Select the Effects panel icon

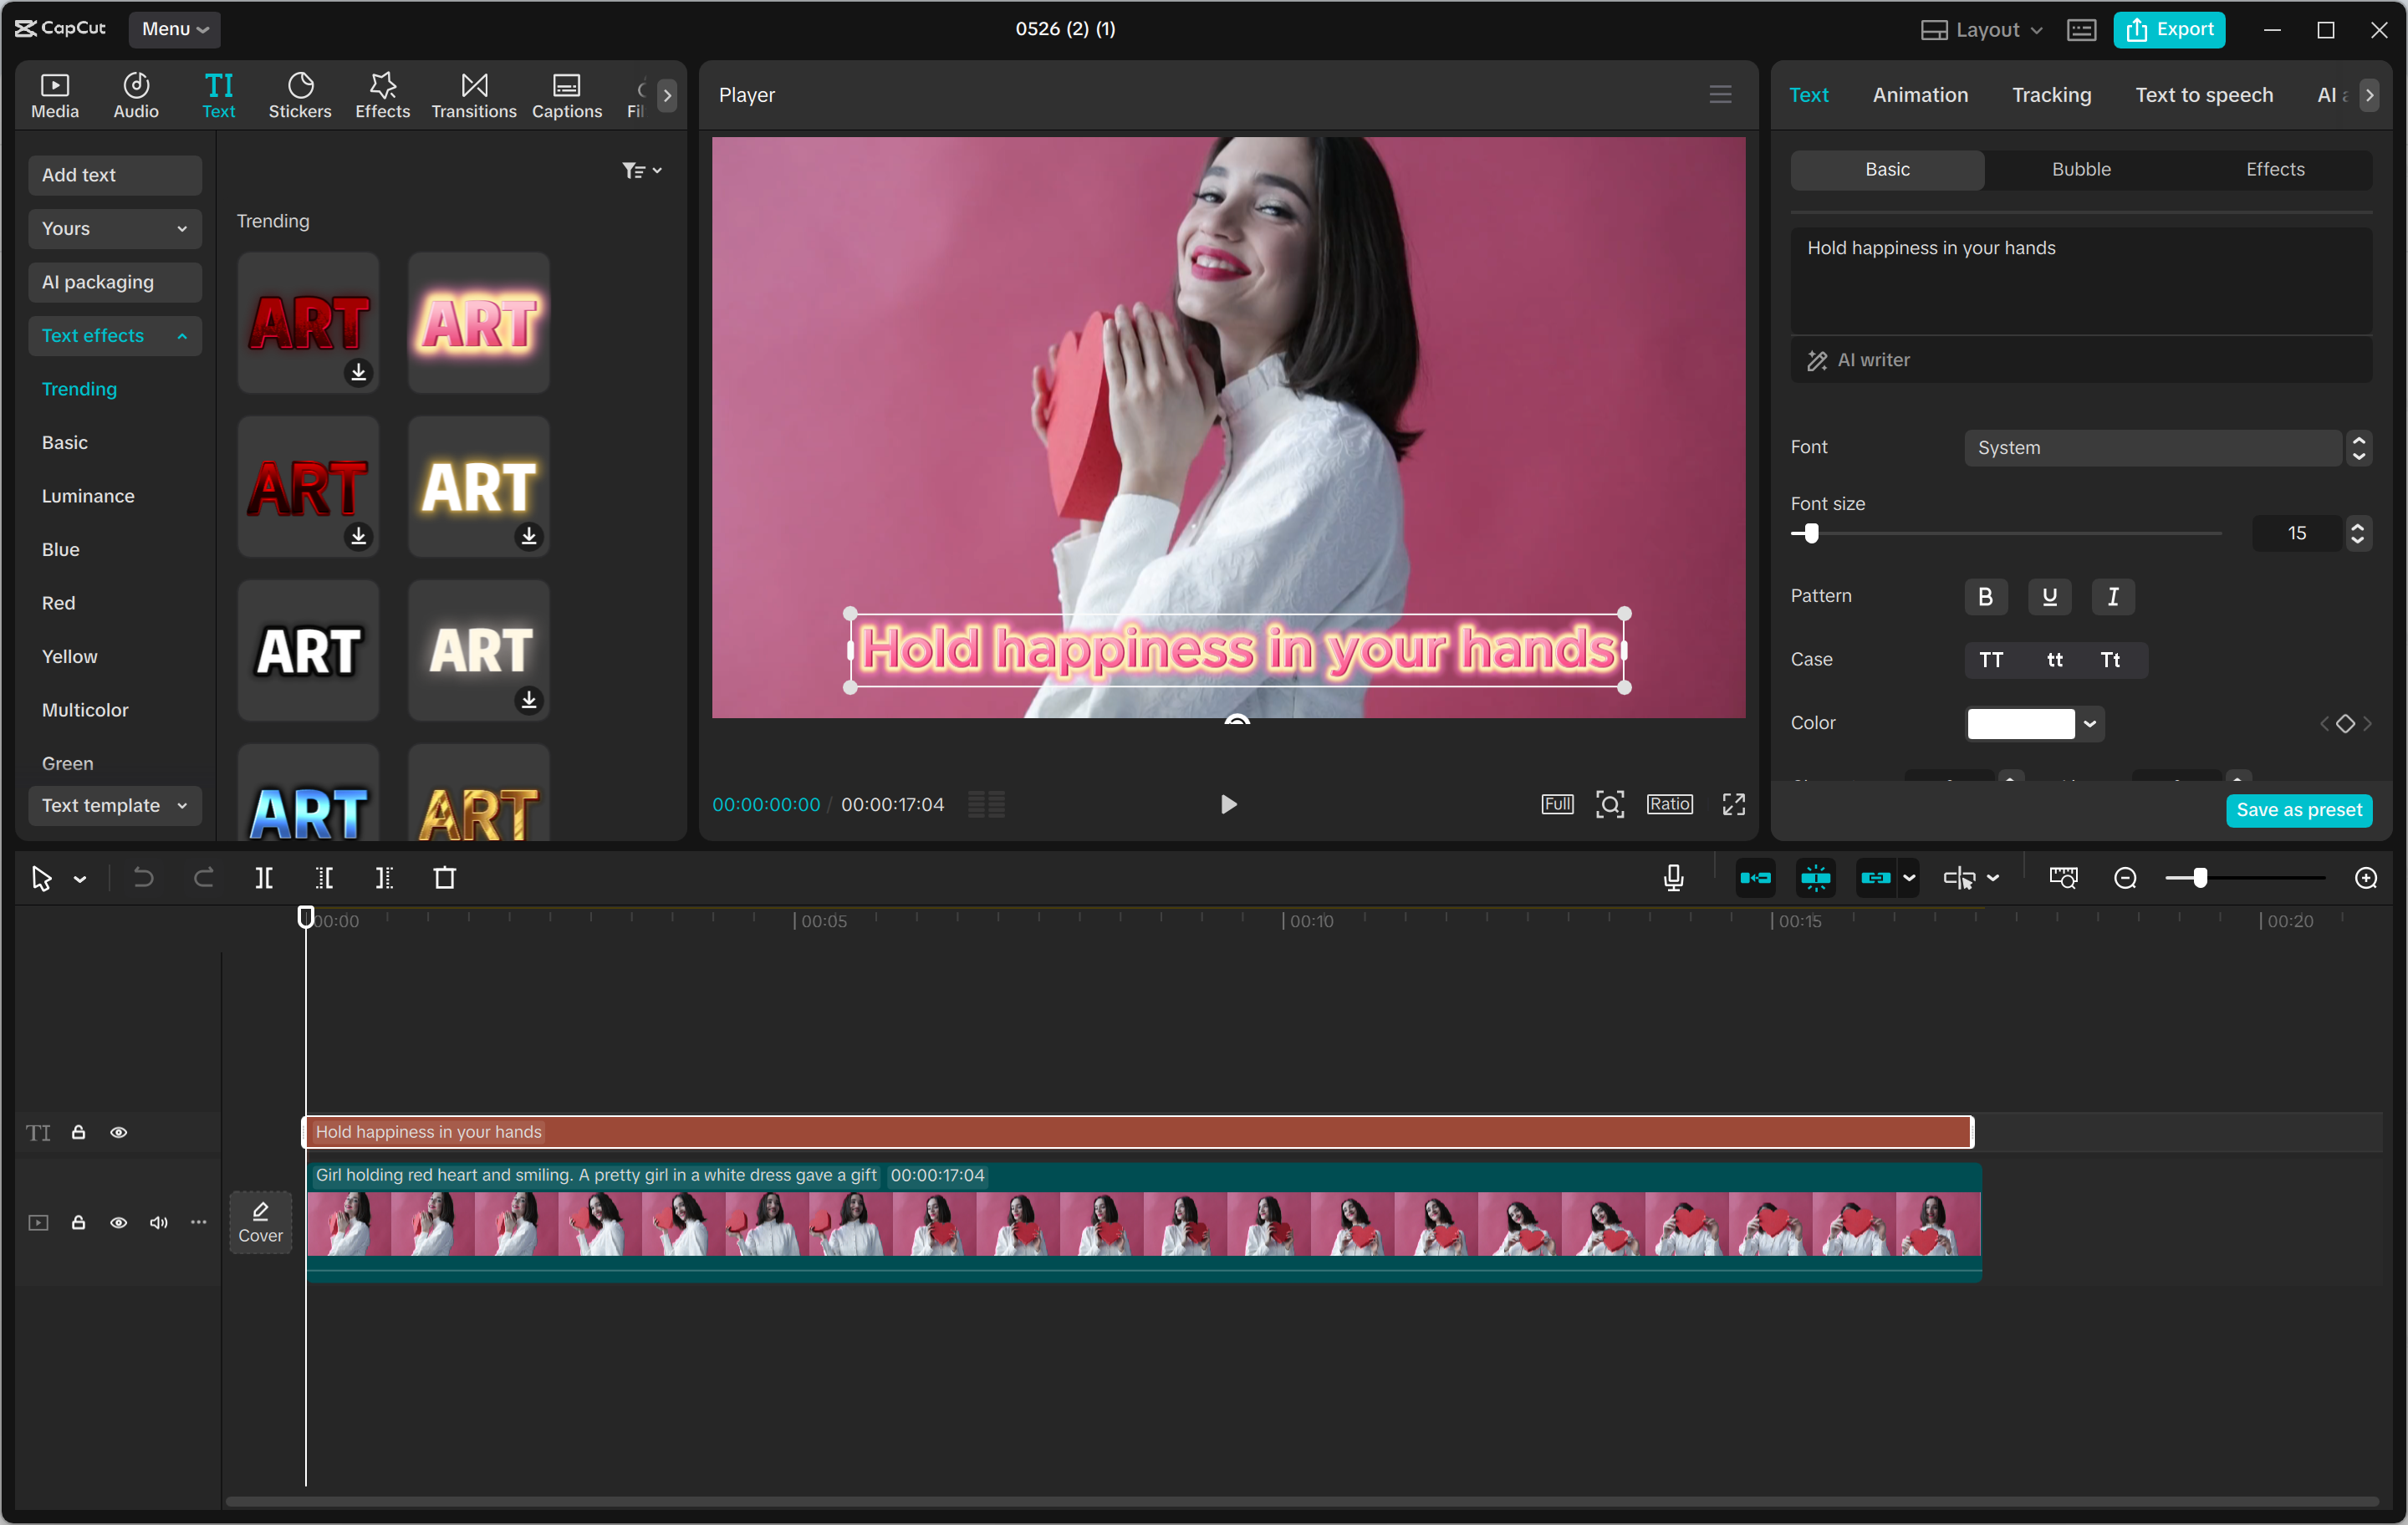(x=381, y=94)
